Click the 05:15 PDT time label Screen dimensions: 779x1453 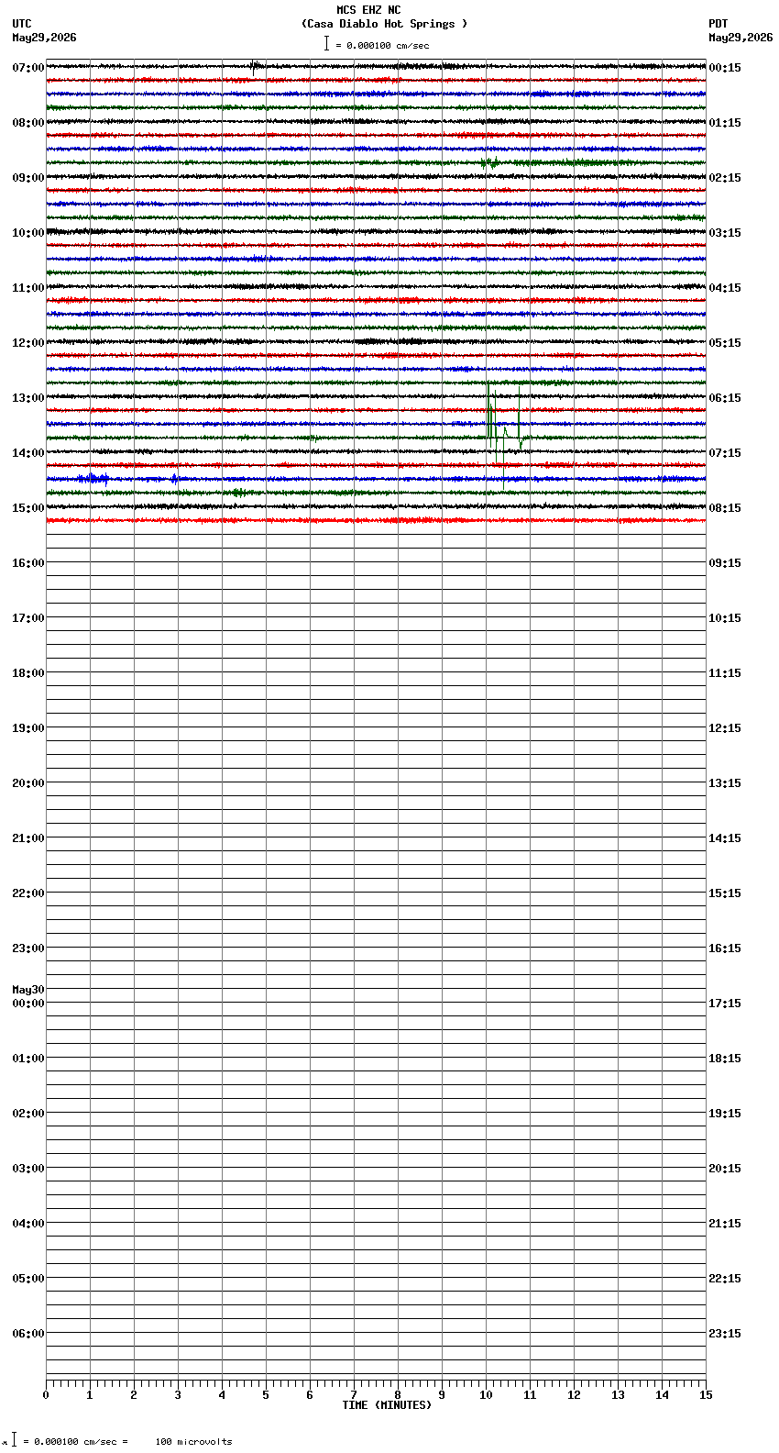tap(725, 342)
